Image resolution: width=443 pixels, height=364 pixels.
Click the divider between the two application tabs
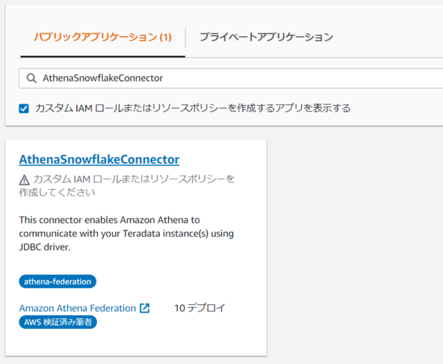tap(186, 37)
